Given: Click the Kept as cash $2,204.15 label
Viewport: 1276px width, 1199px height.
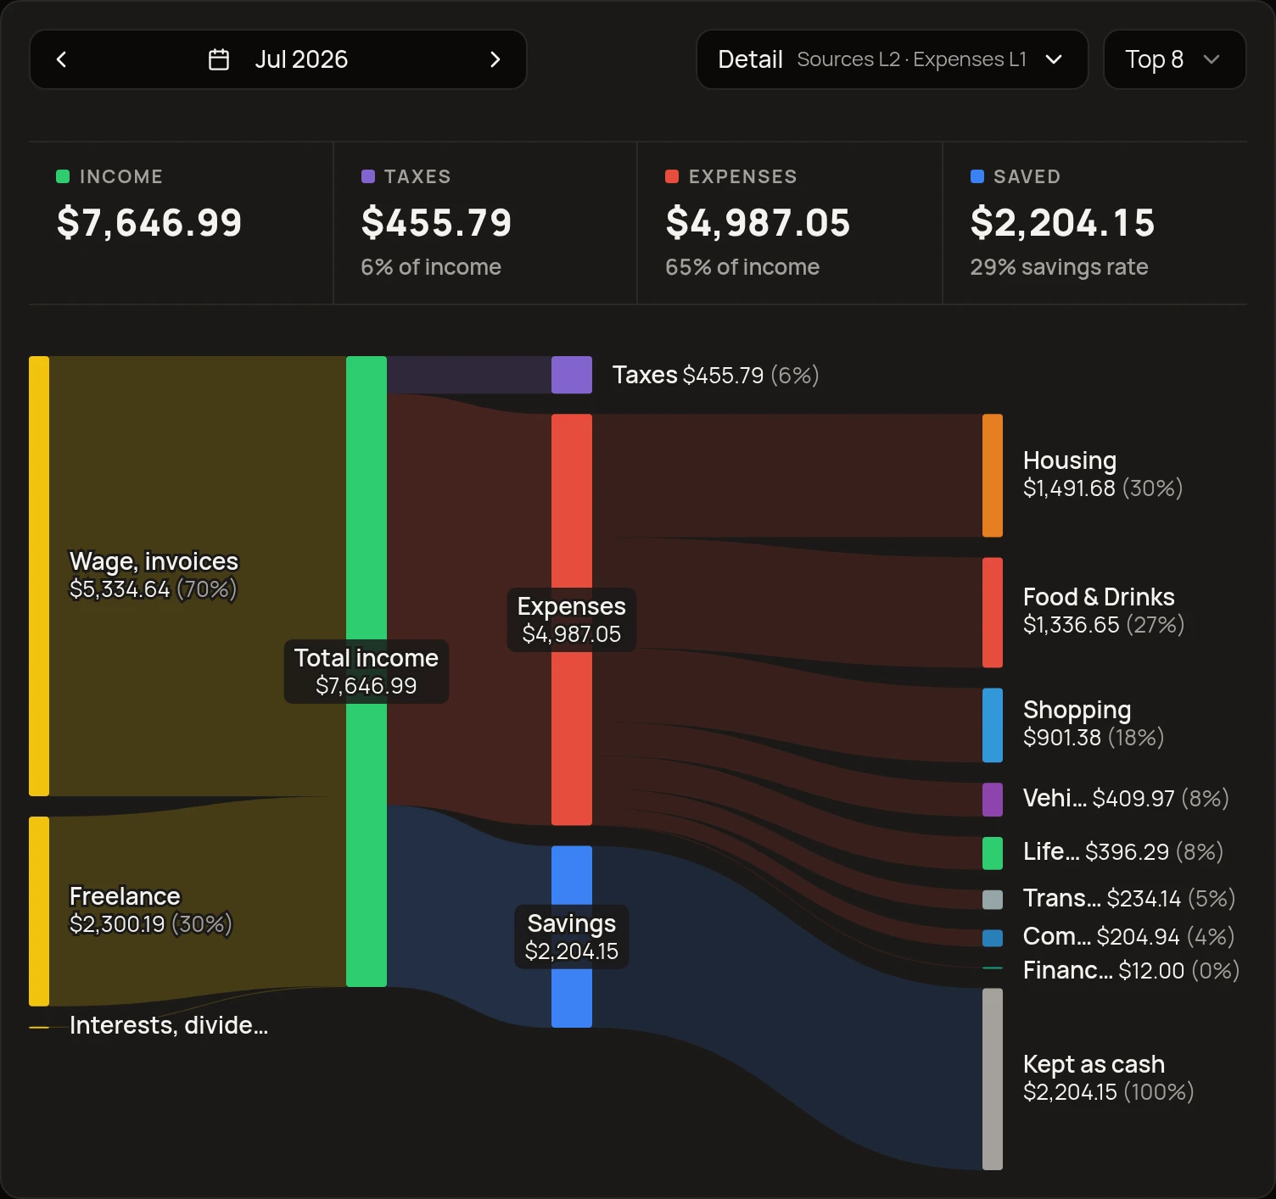Looking at the screenshot, I should pyautogui.click(x=1109, y=1078).
